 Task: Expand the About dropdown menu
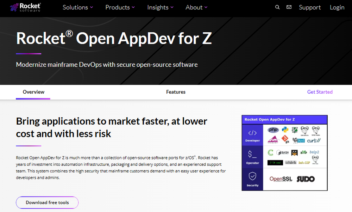pos(196,7)
